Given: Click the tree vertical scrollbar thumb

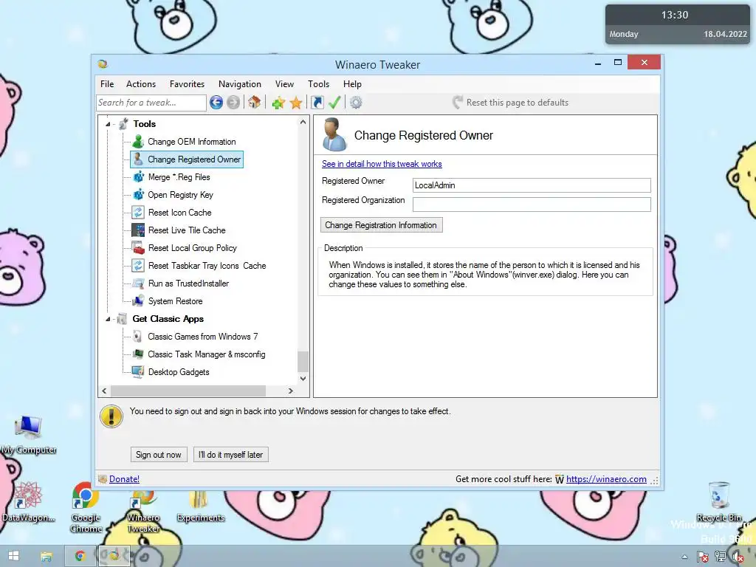Looking at the screenshot, I should coord(303,362).
